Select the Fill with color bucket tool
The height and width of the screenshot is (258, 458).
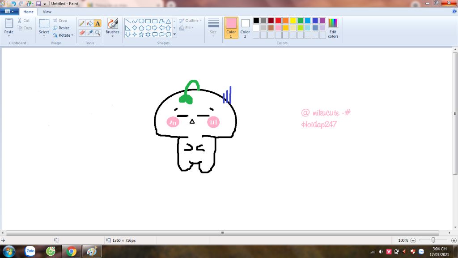pos(89,23)
